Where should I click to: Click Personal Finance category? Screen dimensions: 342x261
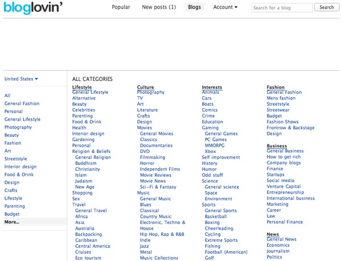point(284,222)
